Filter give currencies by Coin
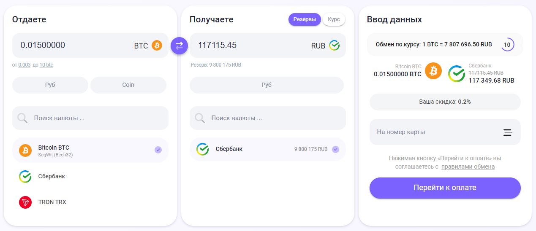 pyautogui.click(x=128, y=85)
